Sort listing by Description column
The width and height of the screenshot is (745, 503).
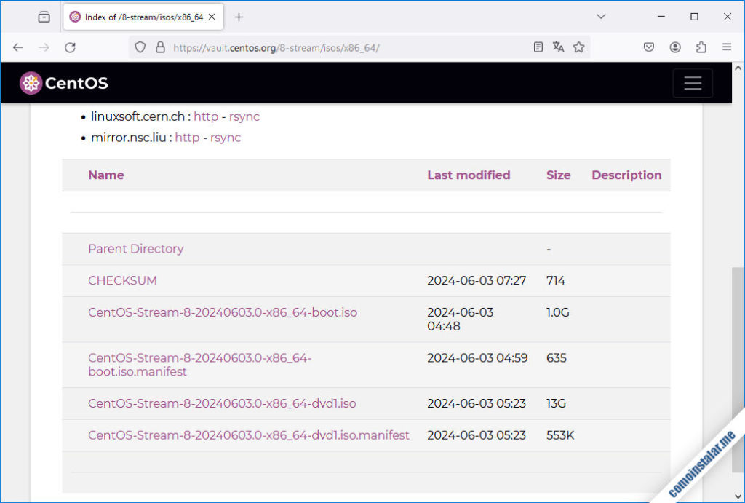coord(626,175)
